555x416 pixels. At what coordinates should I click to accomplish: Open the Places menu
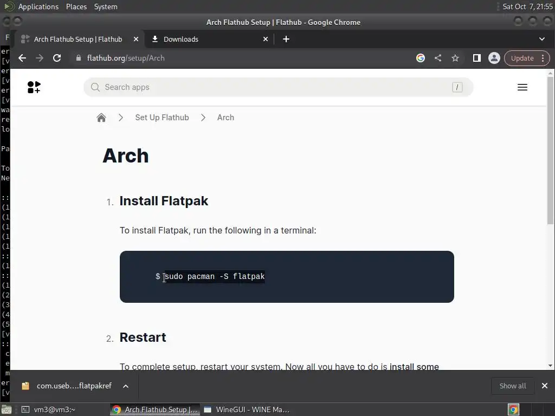coord(76,6)
